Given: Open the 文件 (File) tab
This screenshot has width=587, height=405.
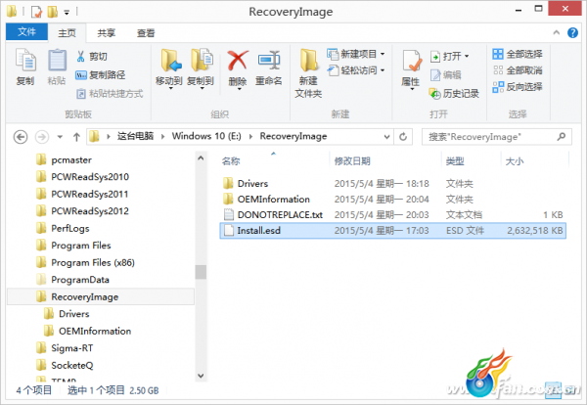Looking at the screenshot, I should point(26,32).
